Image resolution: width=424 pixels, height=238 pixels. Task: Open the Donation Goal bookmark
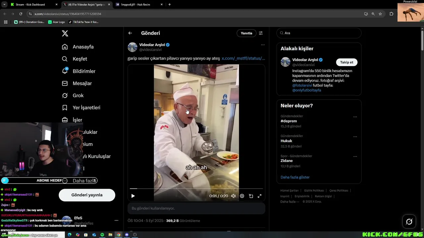[x=29, y=22]
